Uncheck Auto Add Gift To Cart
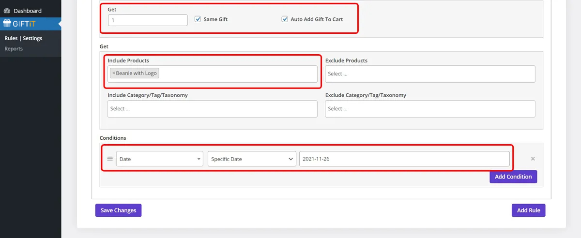 pos(285,19)
